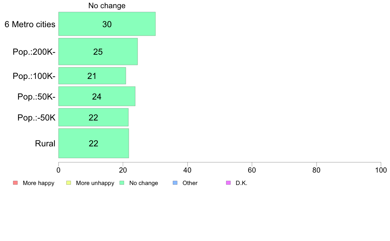Select the Rural bar
Image resolution: width=390 pixels, height=241 pixels.
pyautogui.click(x=94, y=143)
